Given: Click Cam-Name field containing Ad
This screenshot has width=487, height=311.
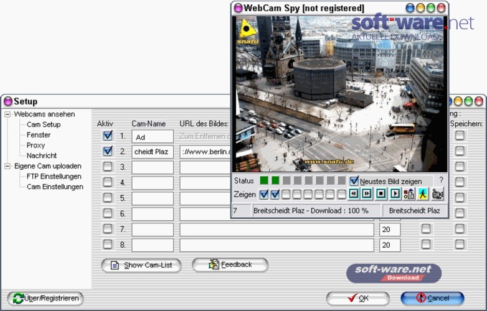Looking at the screenshot, I should (153, 136).
